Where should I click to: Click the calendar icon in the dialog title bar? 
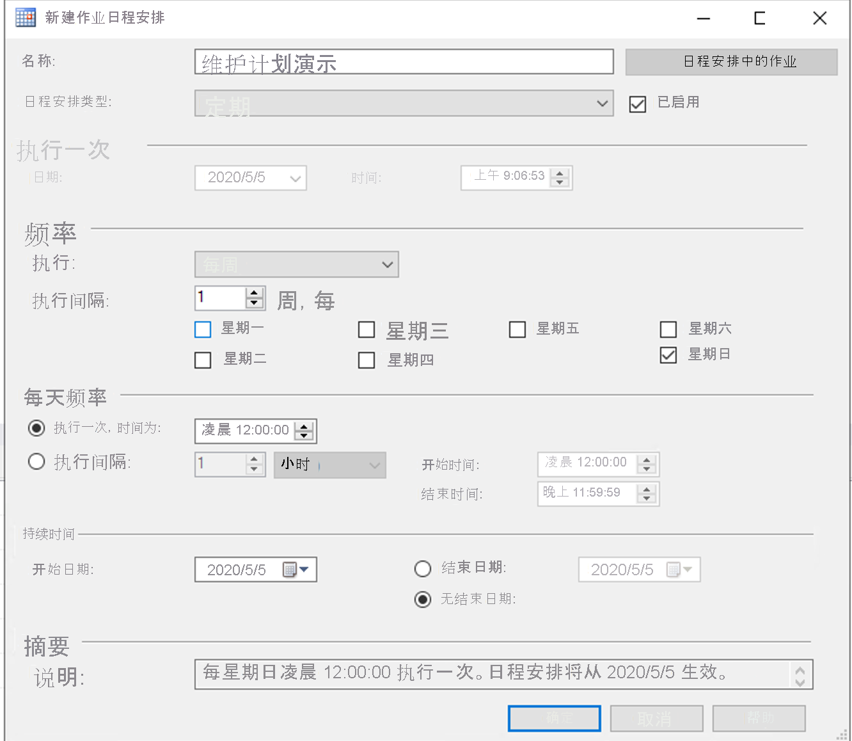point(25,17)
